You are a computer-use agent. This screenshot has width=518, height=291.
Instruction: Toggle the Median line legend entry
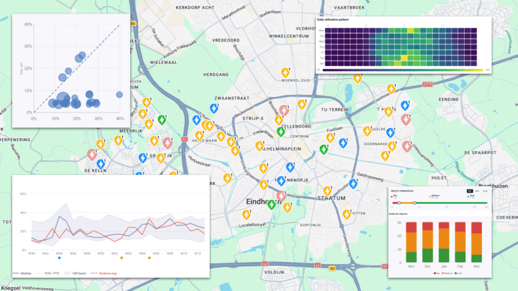[x=22, y=273]
